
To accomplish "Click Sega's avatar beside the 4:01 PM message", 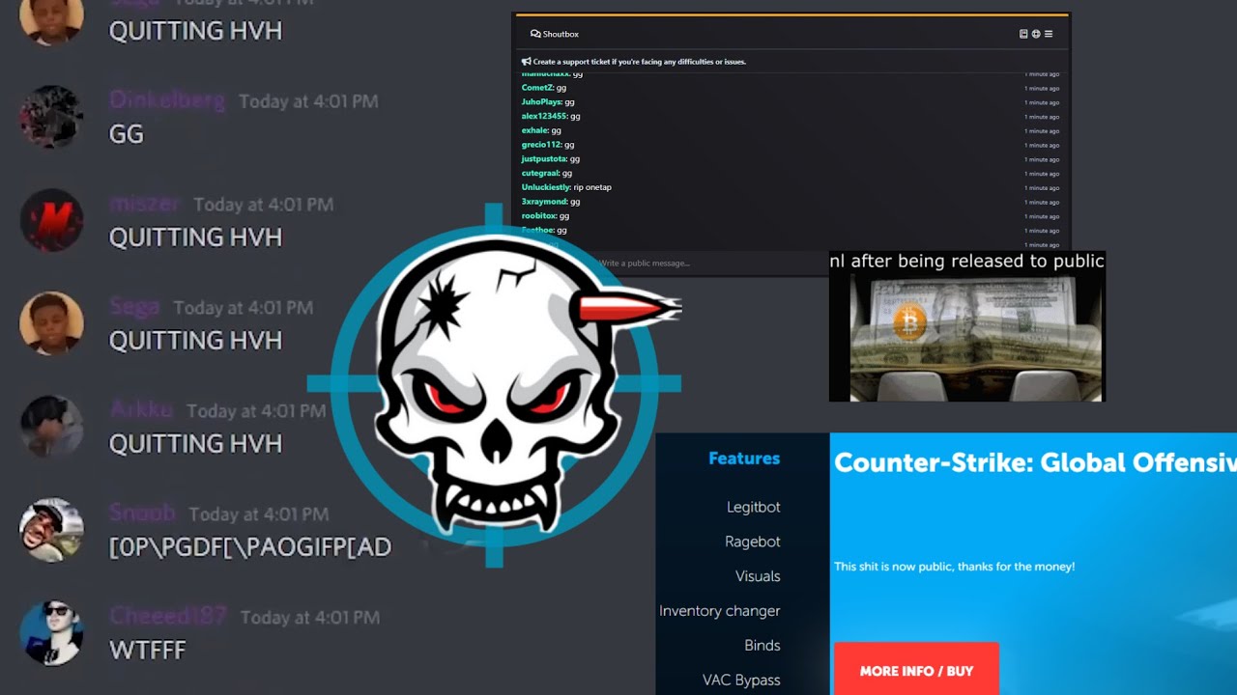I will click(51, 323).
